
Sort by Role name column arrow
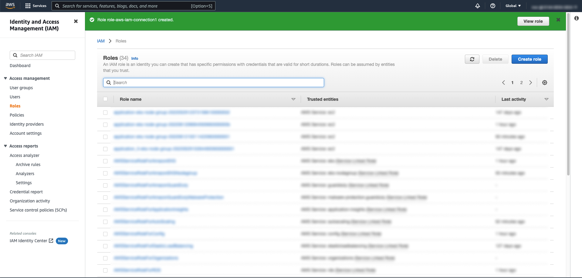[293, 99]
